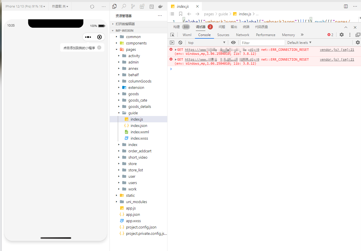Open the Default levels dropdown

299,42
